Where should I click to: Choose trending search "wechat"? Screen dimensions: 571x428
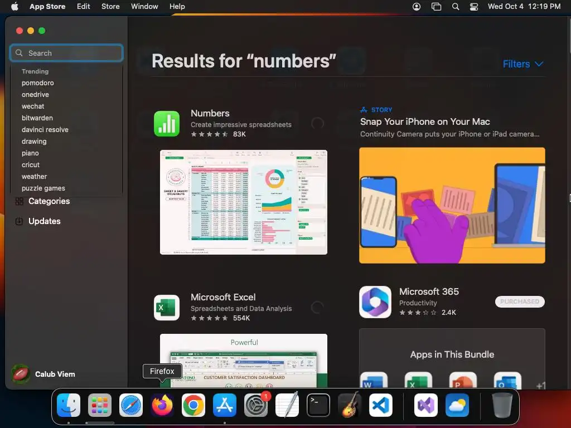pos(33,106)
